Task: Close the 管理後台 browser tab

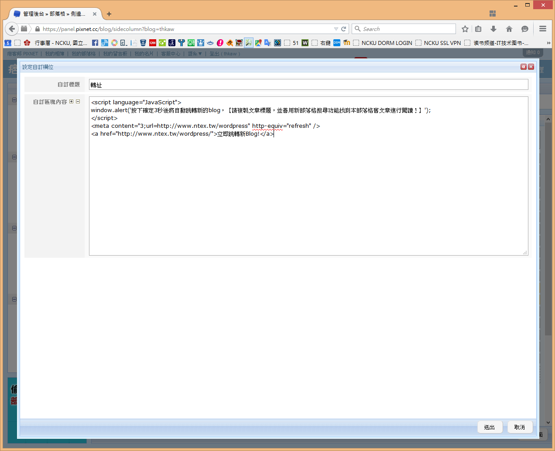Action: (95, 14)
